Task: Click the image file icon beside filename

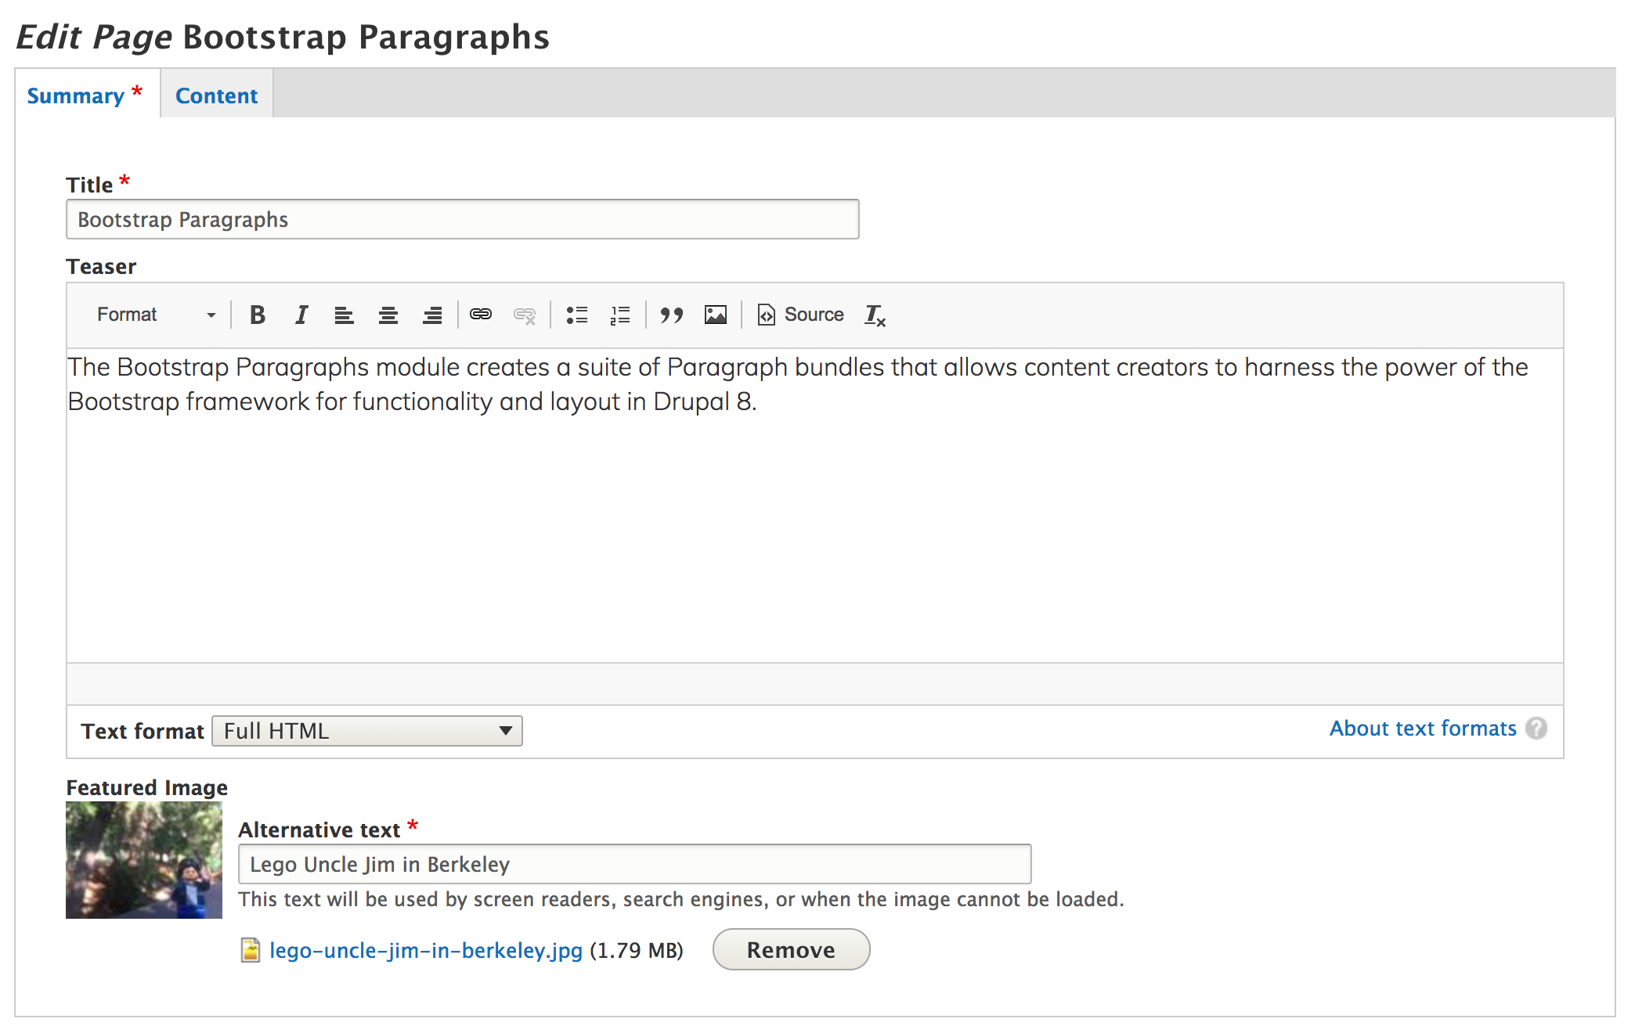Action: 250,950
